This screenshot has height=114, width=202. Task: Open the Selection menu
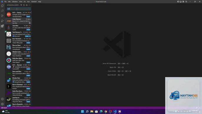point(15,2)
